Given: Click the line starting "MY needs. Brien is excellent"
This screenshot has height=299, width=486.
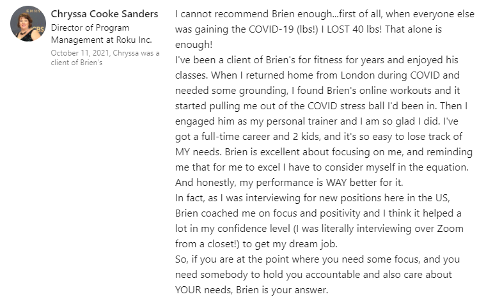Looking at the screenshot, I should pos(324,152).
